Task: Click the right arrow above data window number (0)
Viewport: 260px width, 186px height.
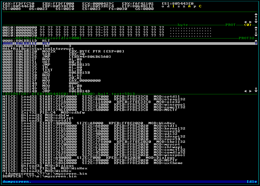Action: (x=250, y=22)
